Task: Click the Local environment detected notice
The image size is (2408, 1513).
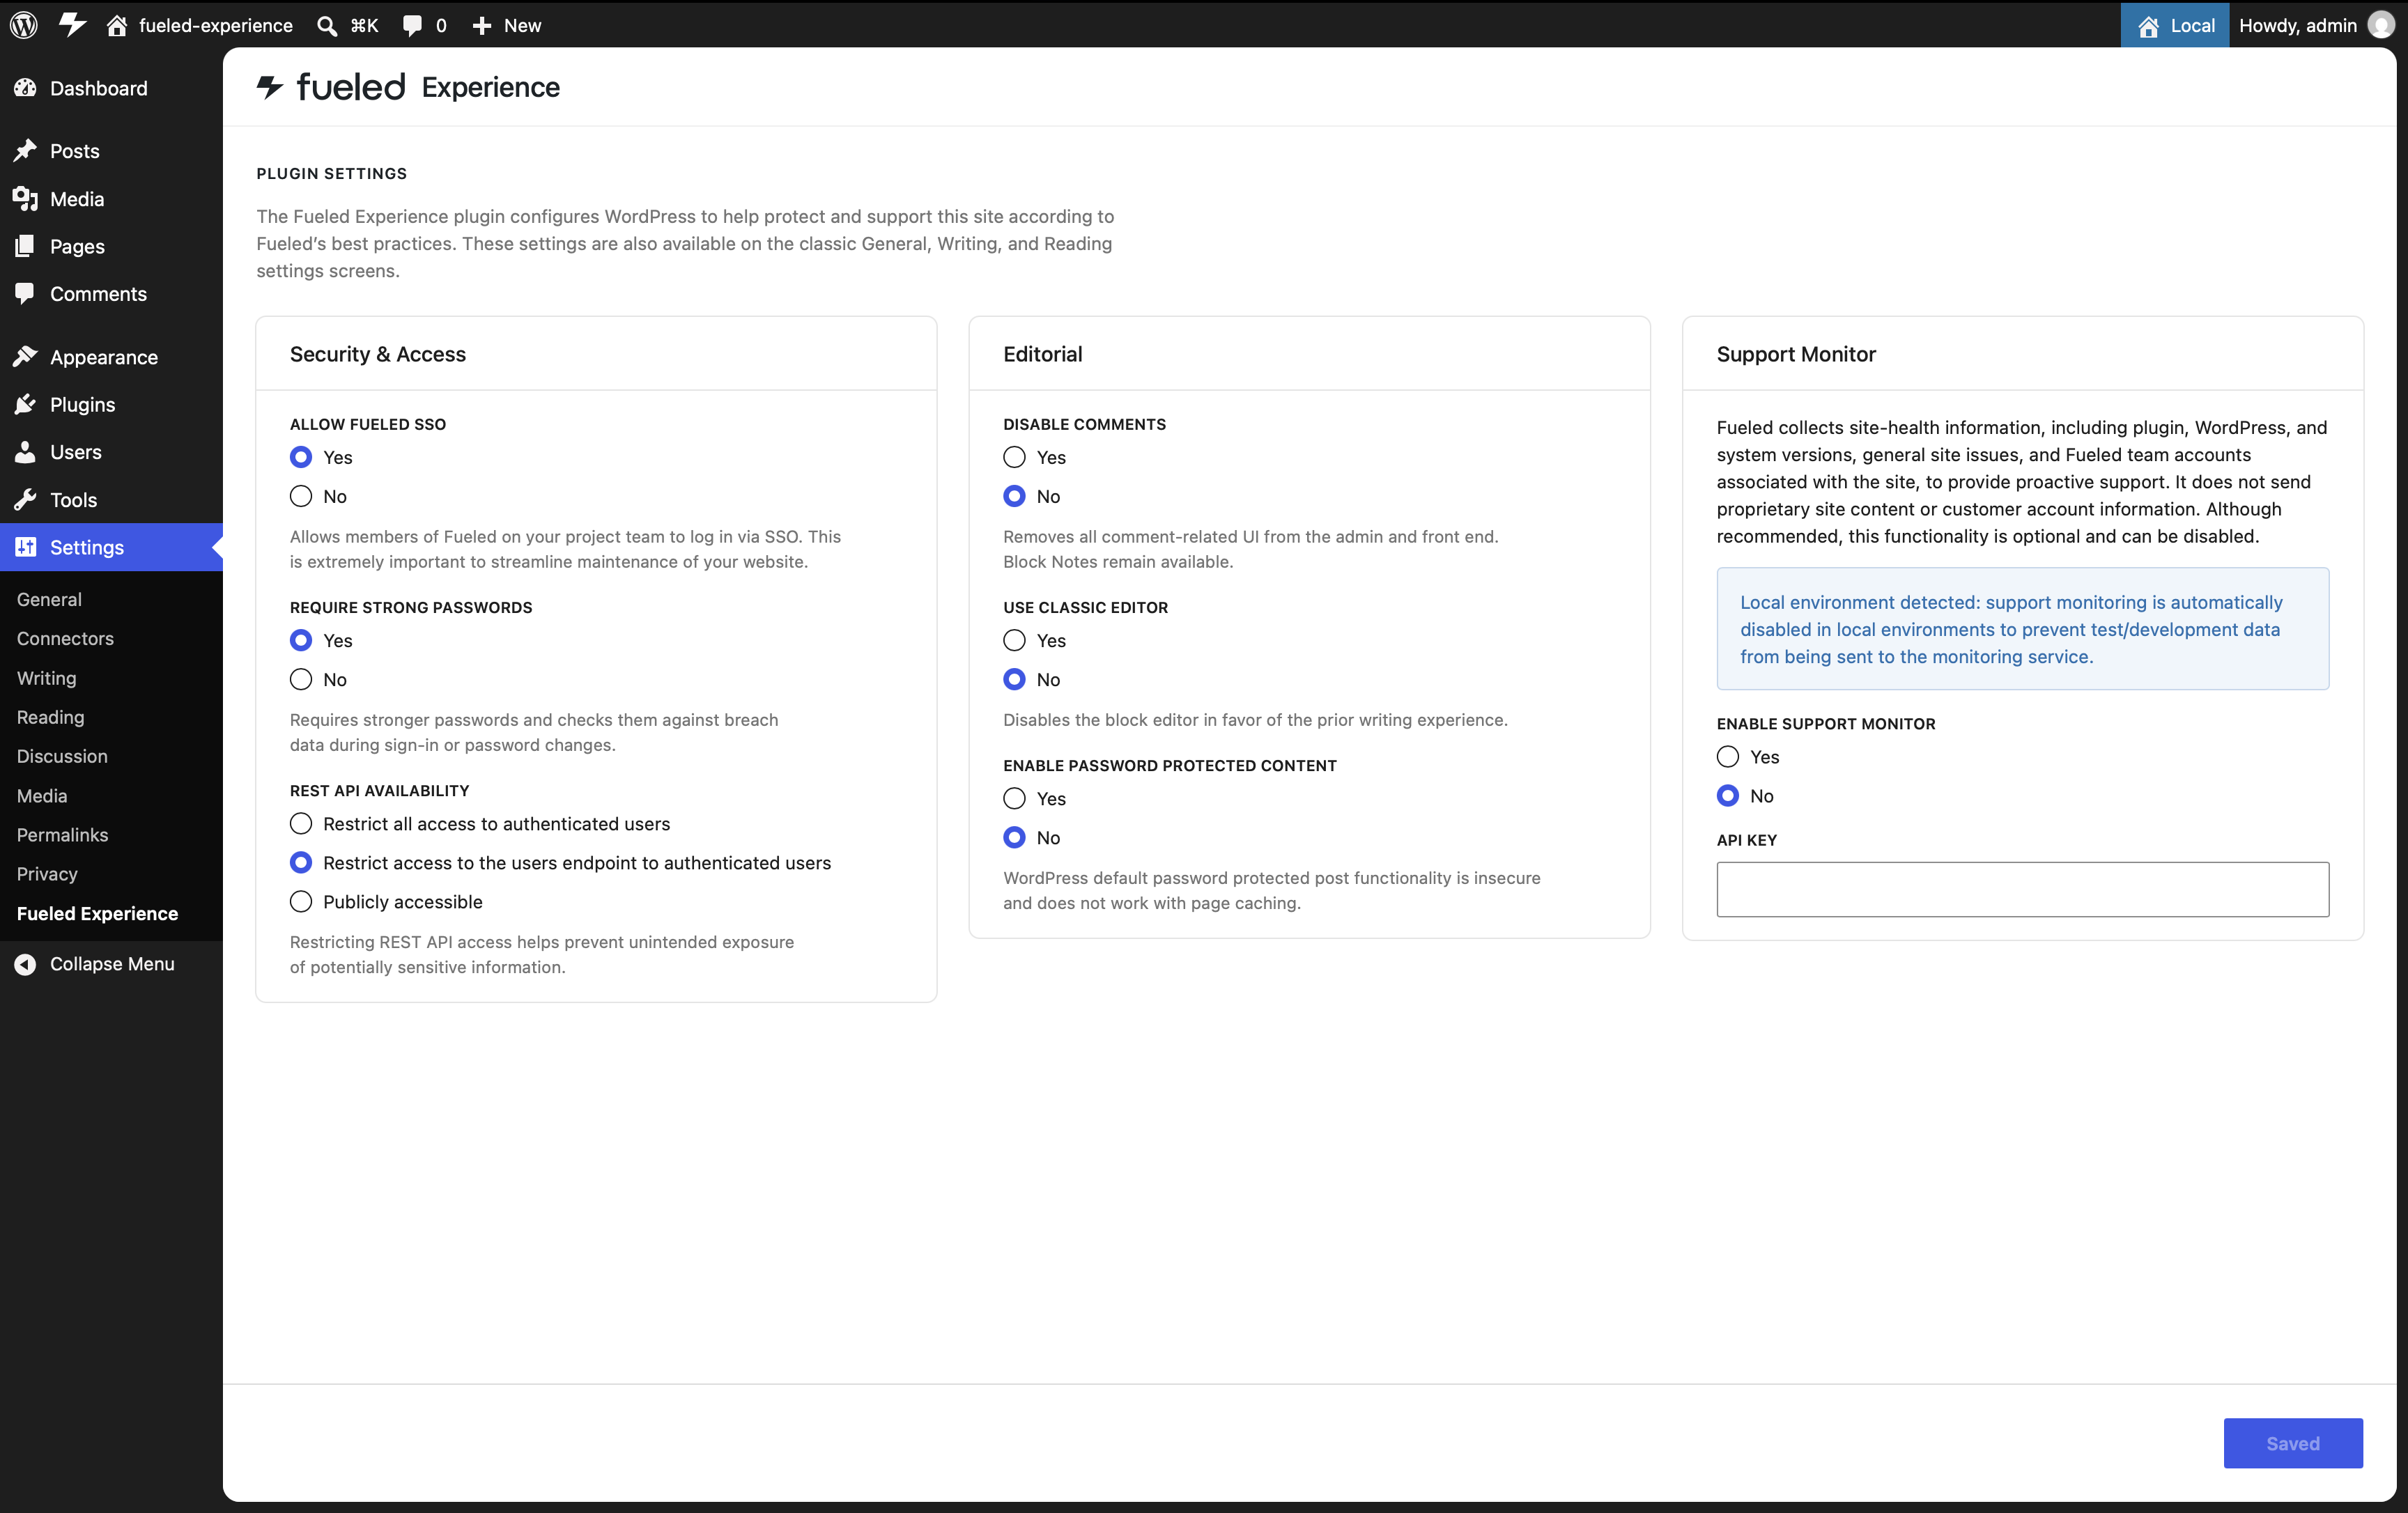Action: [2022, 629]
